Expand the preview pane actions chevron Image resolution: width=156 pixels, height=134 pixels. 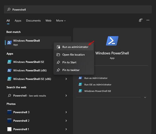[x=145, y=98]
